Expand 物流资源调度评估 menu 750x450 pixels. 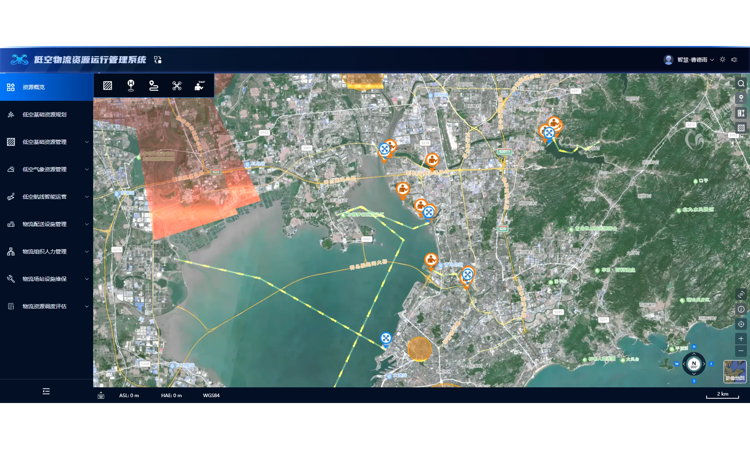pyautogui.click(x=46, y=306)
